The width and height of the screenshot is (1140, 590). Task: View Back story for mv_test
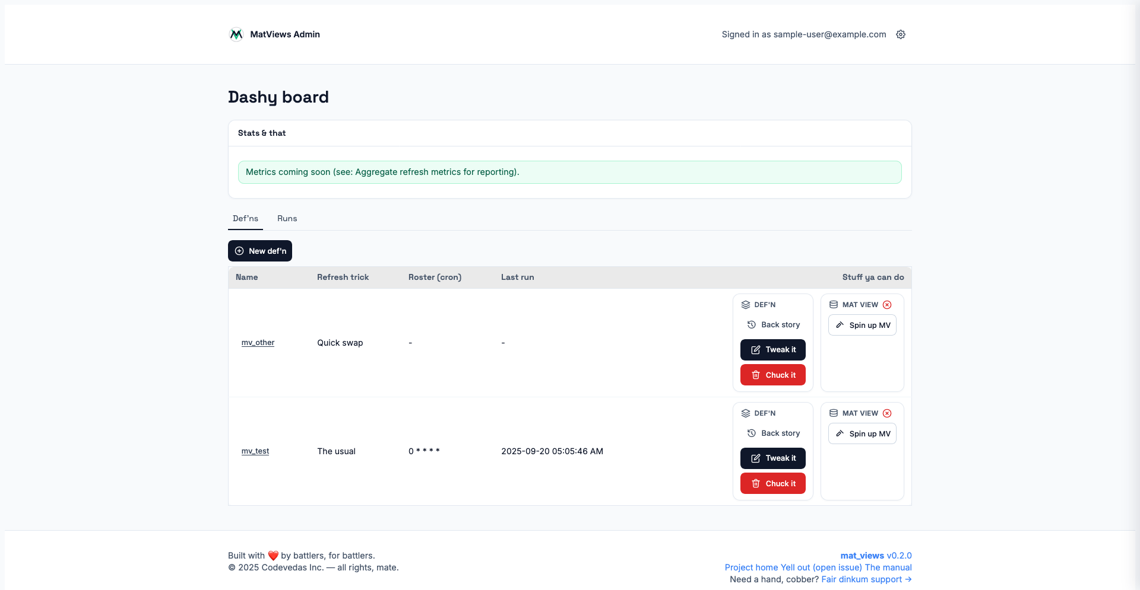pyautogui.click(x=773, y=433)
